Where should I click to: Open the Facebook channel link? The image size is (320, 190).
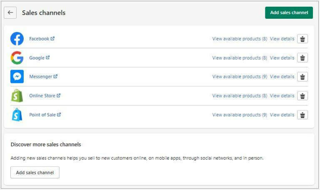click(42, 39)
